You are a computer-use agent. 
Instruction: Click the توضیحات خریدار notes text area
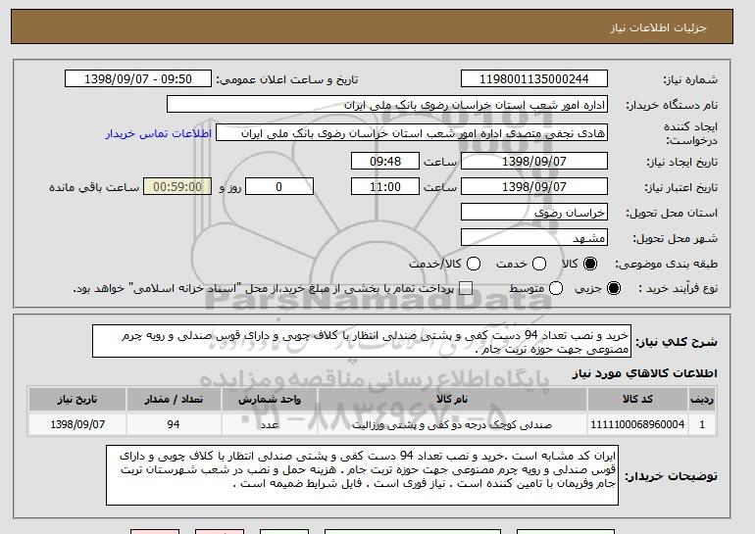[x=362, y=475]
